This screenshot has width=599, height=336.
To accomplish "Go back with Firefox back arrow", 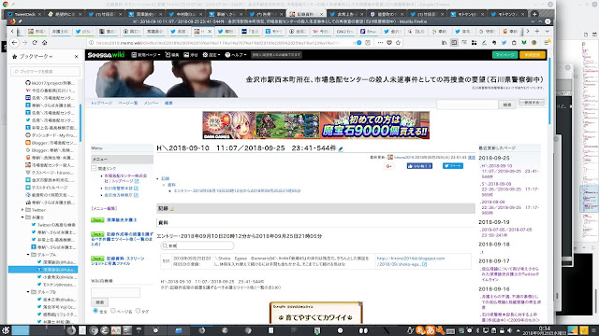I will point(15,43).
